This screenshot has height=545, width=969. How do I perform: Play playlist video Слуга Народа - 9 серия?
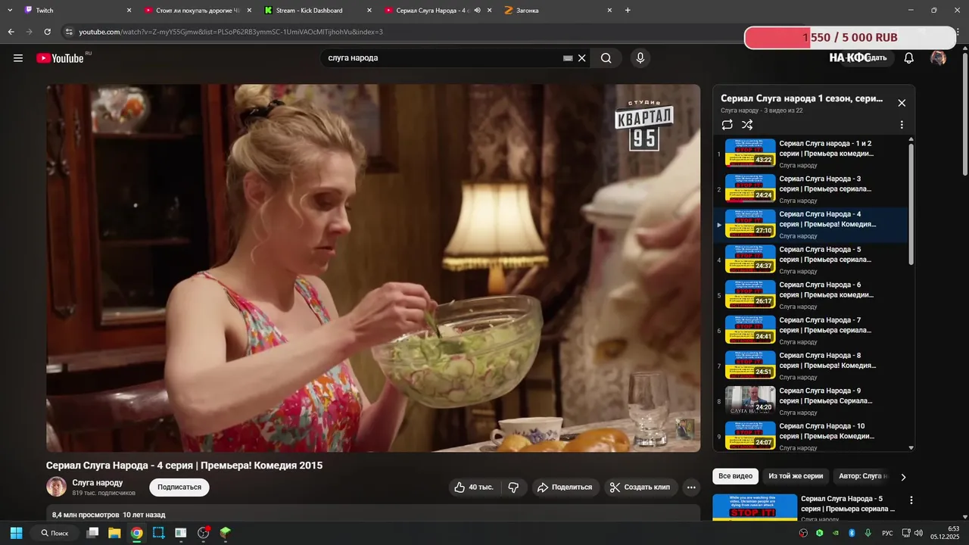click(x=811, y=401)
